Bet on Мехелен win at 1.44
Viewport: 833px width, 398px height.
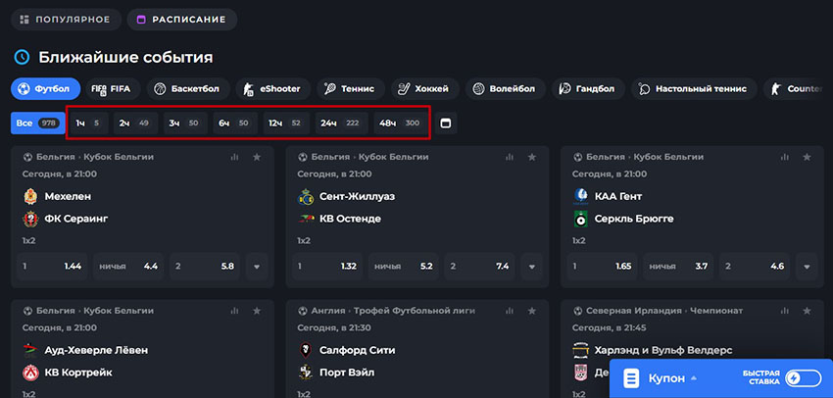coord(49,266)
